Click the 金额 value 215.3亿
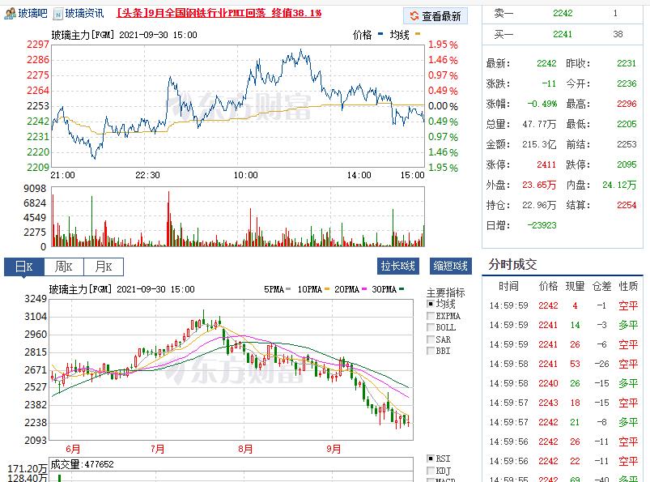Screen dimensions: 650x482 (x=539, y=144)
